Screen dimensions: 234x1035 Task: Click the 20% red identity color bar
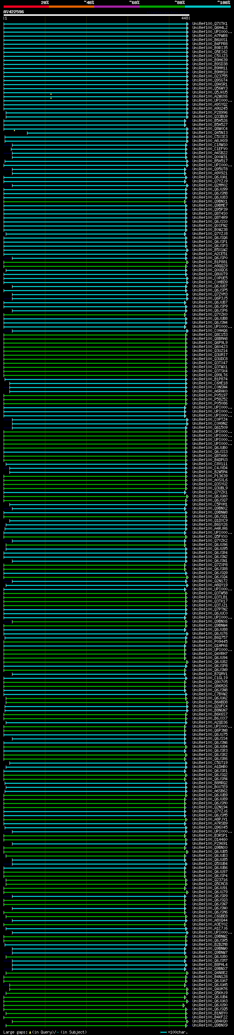coord(26,7)
